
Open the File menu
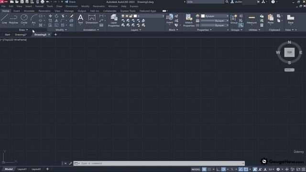click(3, 6)
